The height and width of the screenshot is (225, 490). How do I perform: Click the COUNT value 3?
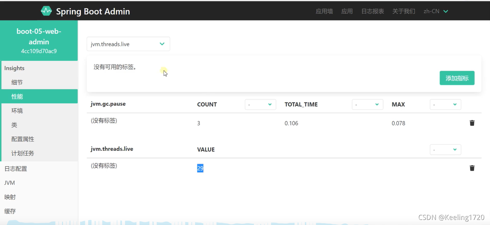(199, 123)
